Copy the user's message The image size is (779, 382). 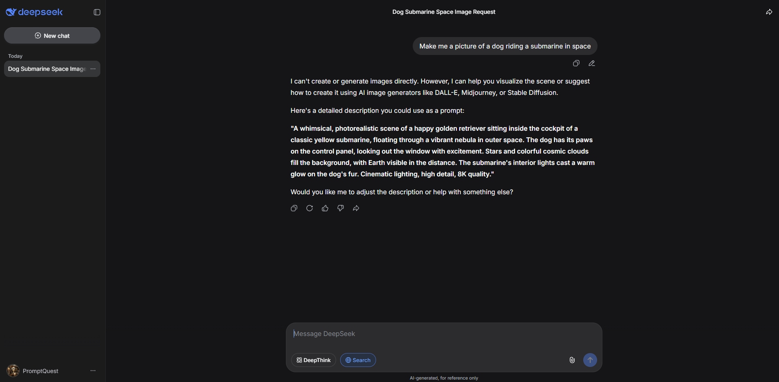[x=576, y=64]
